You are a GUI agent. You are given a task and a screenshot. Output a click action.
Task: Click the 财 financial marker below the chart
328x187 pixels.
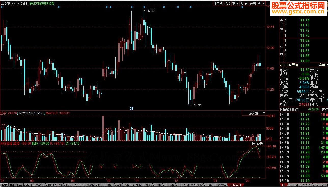[x=132, y=109]
